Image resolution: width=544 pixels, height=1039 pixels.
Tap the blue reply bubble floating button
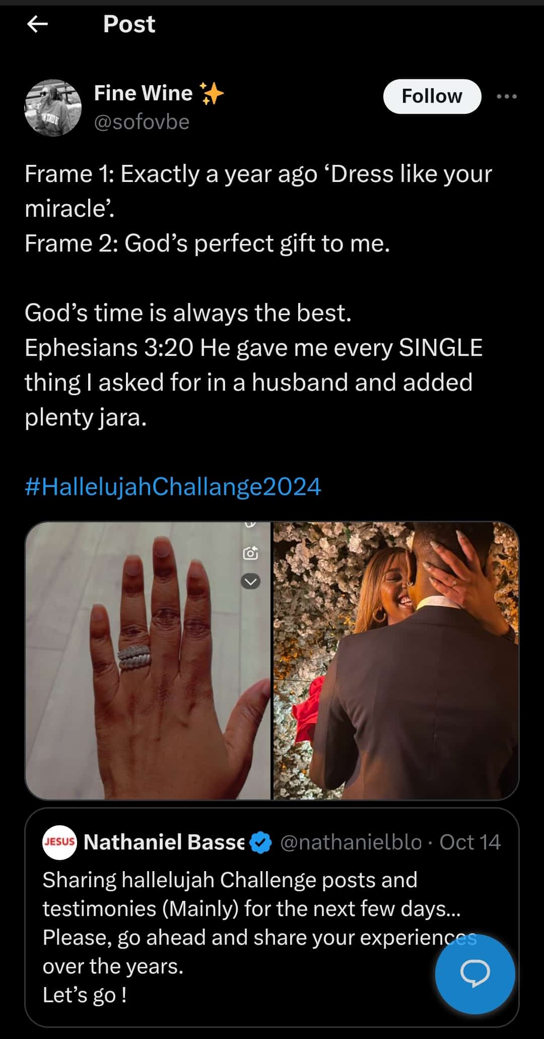click(x=475, y=973)
